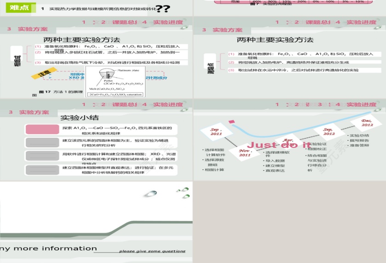Click the Apr timeline card
The width and height of the screenshot is (386, 263).
click(x=289, y=142)
